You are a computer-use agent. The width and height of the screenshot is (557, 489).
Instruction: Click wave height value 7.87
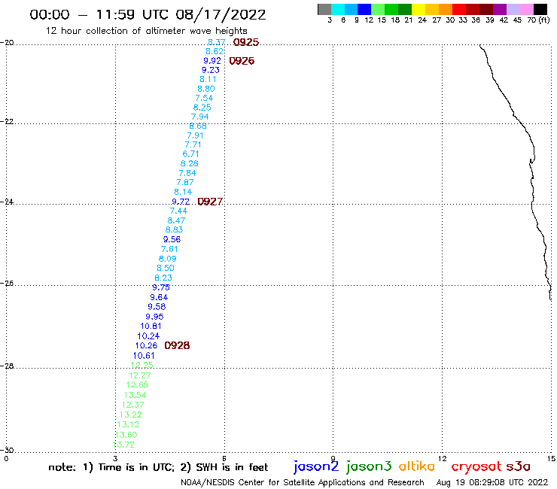tap(185, 183)
